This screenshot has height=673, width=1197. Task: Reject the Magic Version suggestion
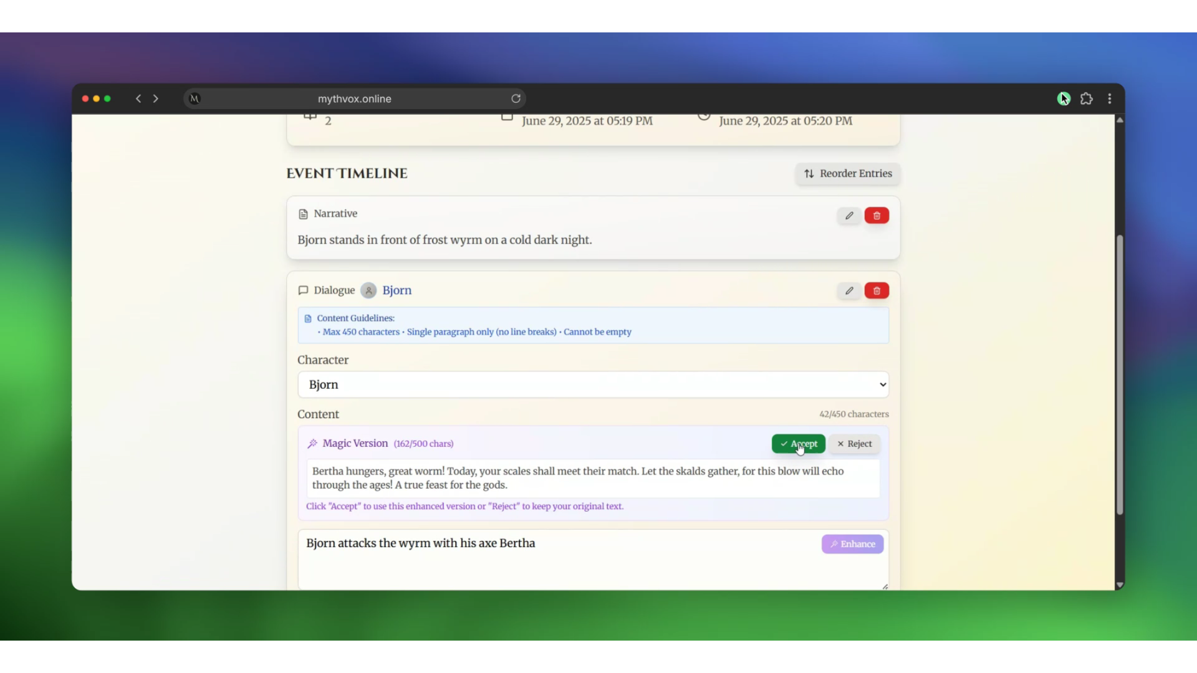click(855, 444)
